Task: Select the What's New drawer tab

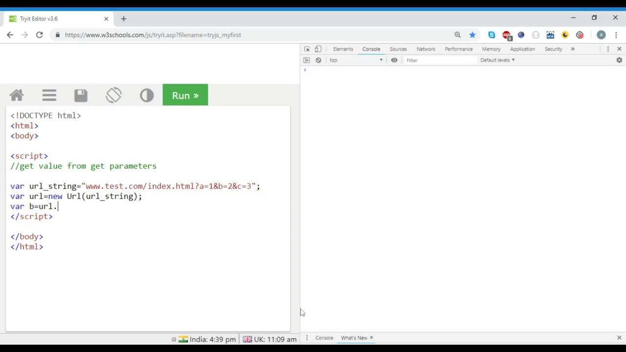Action: 354,338
